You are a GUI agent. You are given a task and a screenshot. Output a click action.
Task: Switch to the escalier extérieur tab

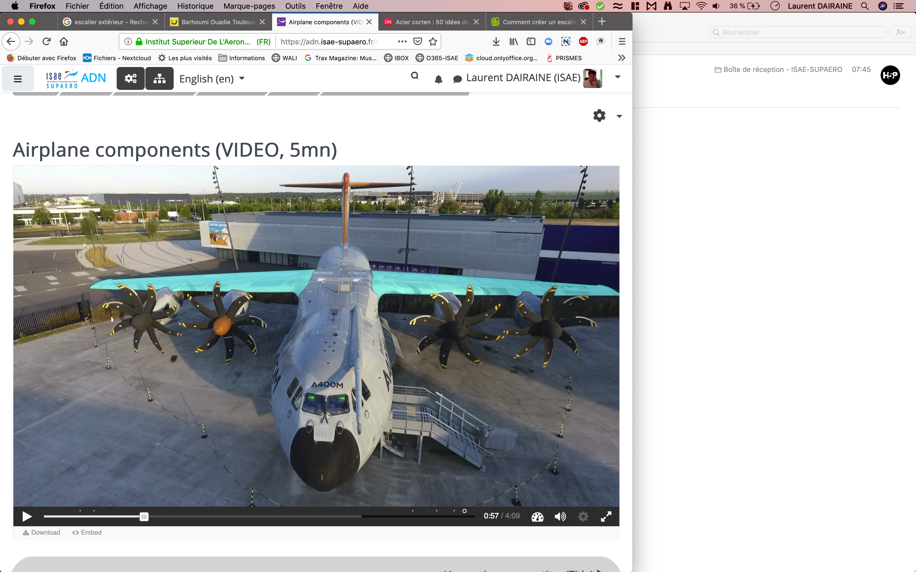point(111,22)
